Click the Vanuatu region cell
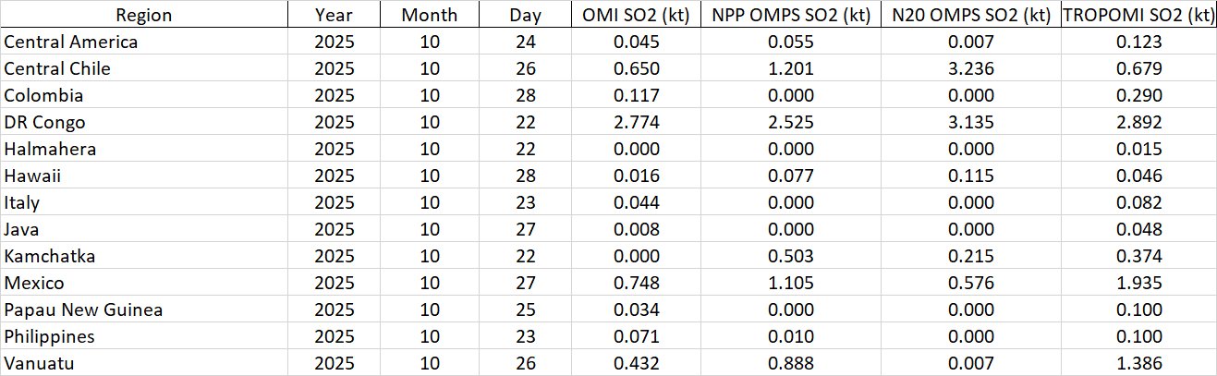 40,363
